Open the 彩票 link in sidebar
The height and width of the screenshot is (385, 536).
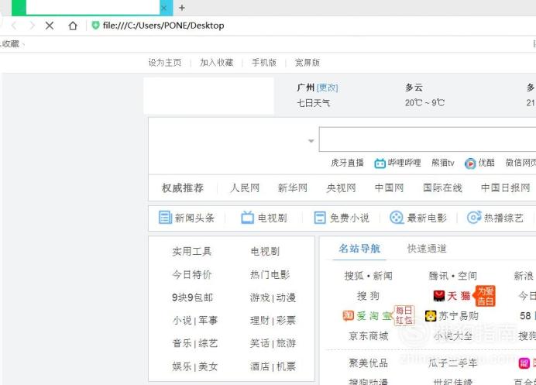click(x=286, y=321)
